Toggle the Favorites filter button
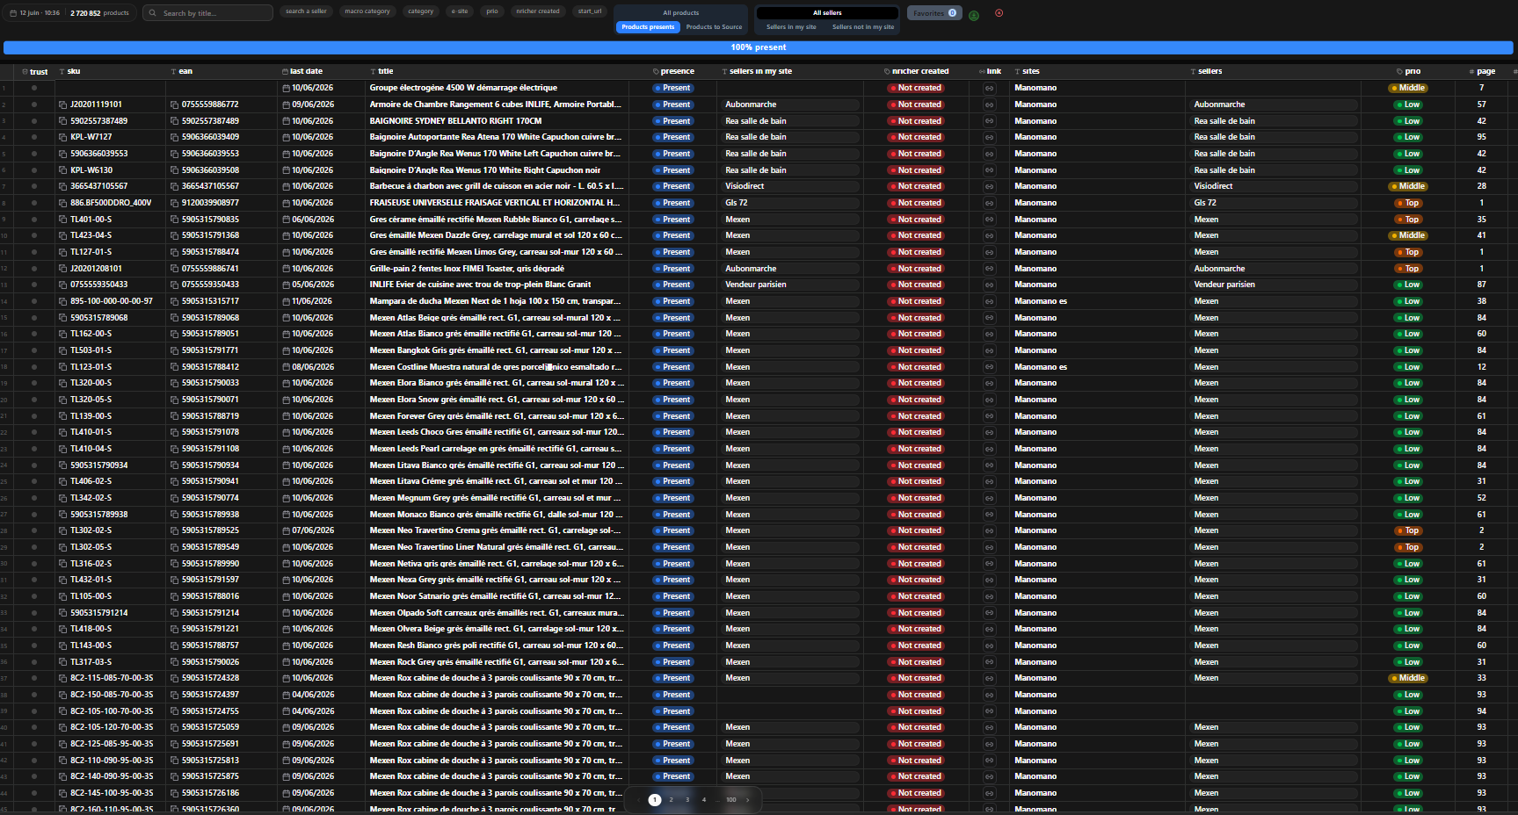The image size is (1518, 815). click(x=934, y=13)
